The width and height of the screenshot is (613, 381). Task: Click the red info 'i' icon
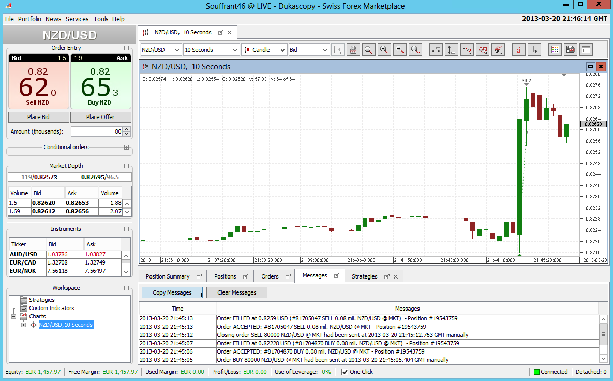pyautogui.click(x=519, y=50)
